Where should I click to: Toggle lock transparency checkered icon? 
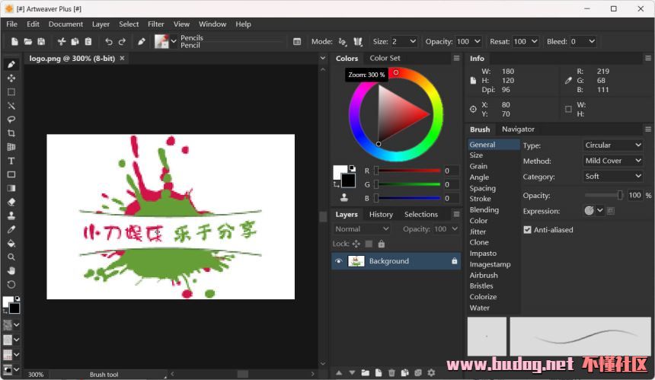click(x=369, y=244)
